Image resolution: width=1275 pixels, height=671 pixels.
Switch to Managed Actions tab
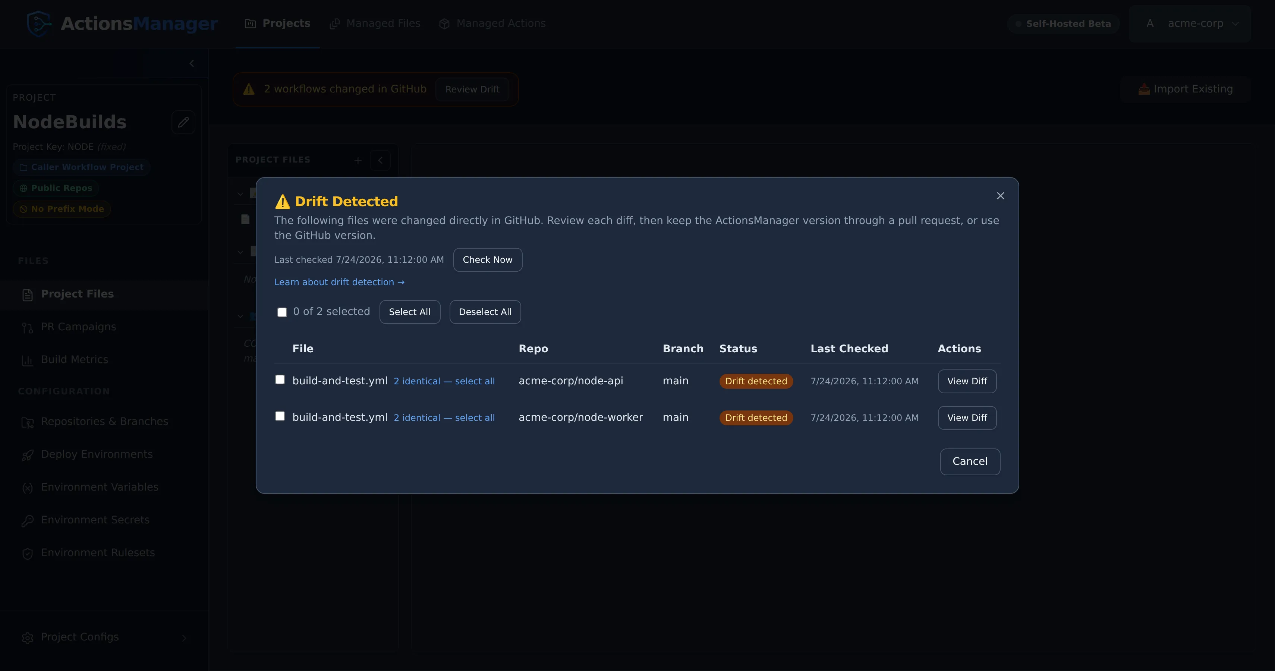coord(492,23)
